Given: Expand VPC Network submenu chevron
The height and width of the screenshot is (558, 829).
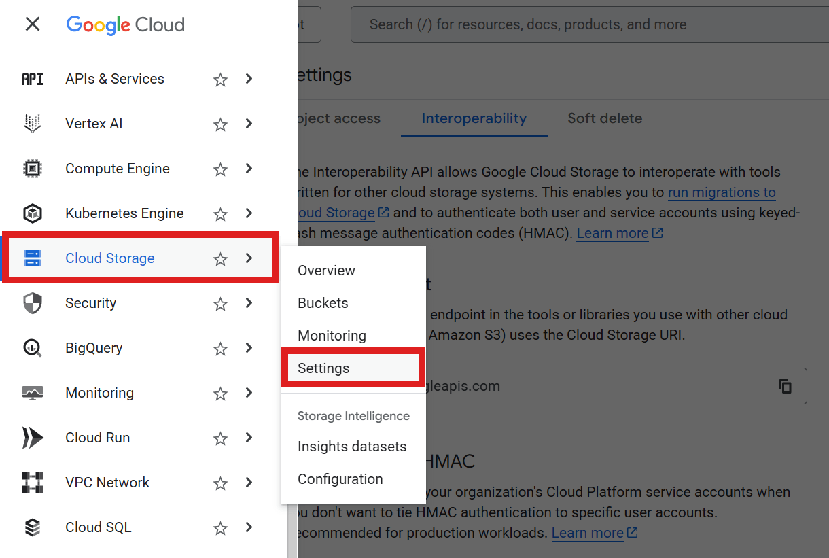Looking at the screenshot, I should coord(249,483).
